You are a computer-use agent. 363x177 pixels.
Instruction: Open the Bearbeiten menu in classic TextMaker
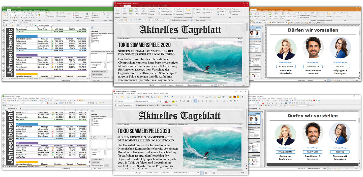click(x=121, y=94)
